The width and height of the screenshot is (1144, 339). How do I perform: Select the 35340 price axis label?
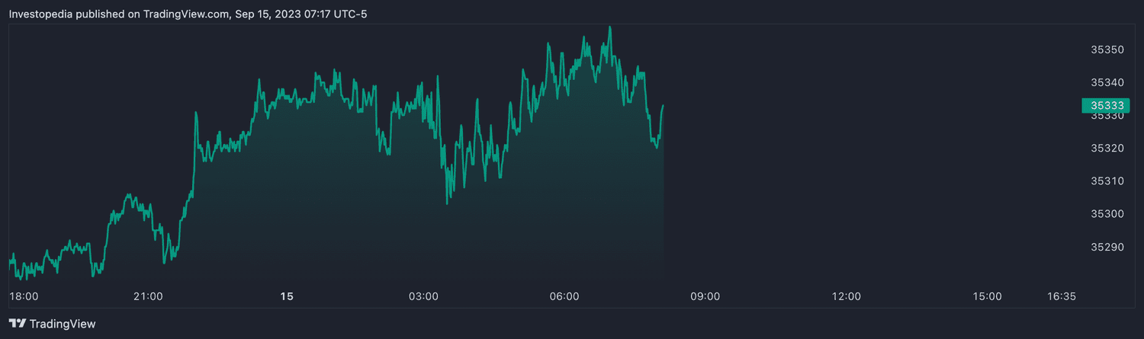1107,82
